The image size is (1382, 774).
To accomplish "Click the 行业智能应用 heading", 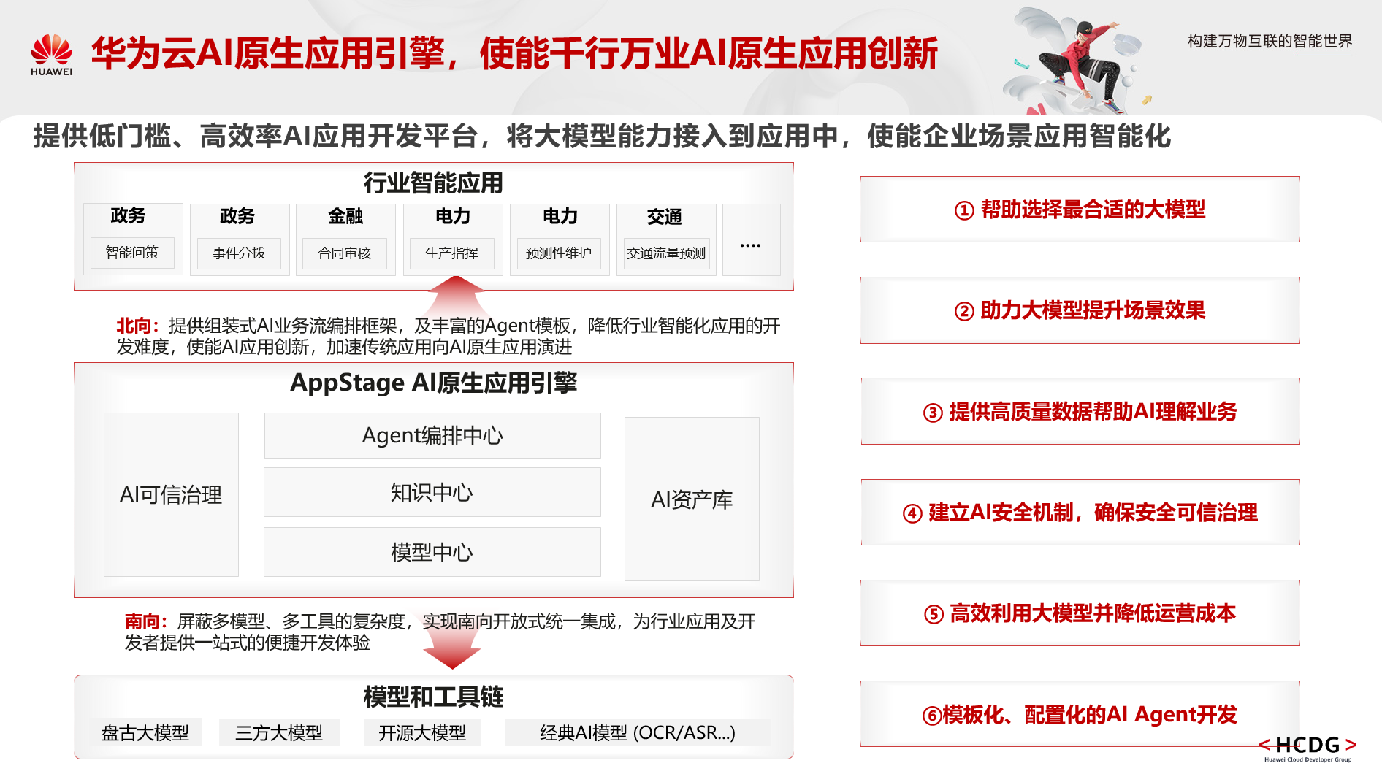I will (x=433, y=183).
